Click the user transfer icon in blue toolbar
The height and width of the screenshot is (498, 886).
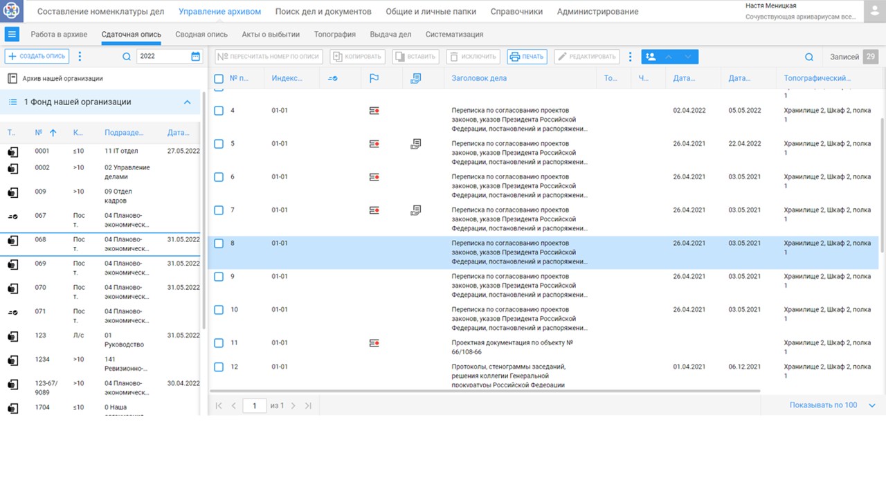651,57
